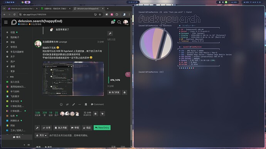Open the desktop screenshot thumbnail in post
Image resolution: width=266 pixels, height=149 pixels.
[73, 79]
